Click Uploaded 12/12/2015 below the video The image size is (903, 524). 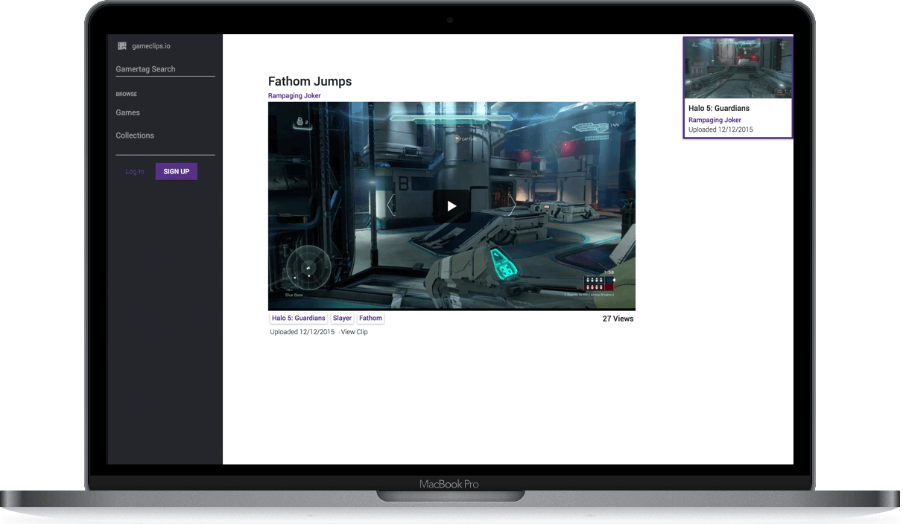click(302, 332)
